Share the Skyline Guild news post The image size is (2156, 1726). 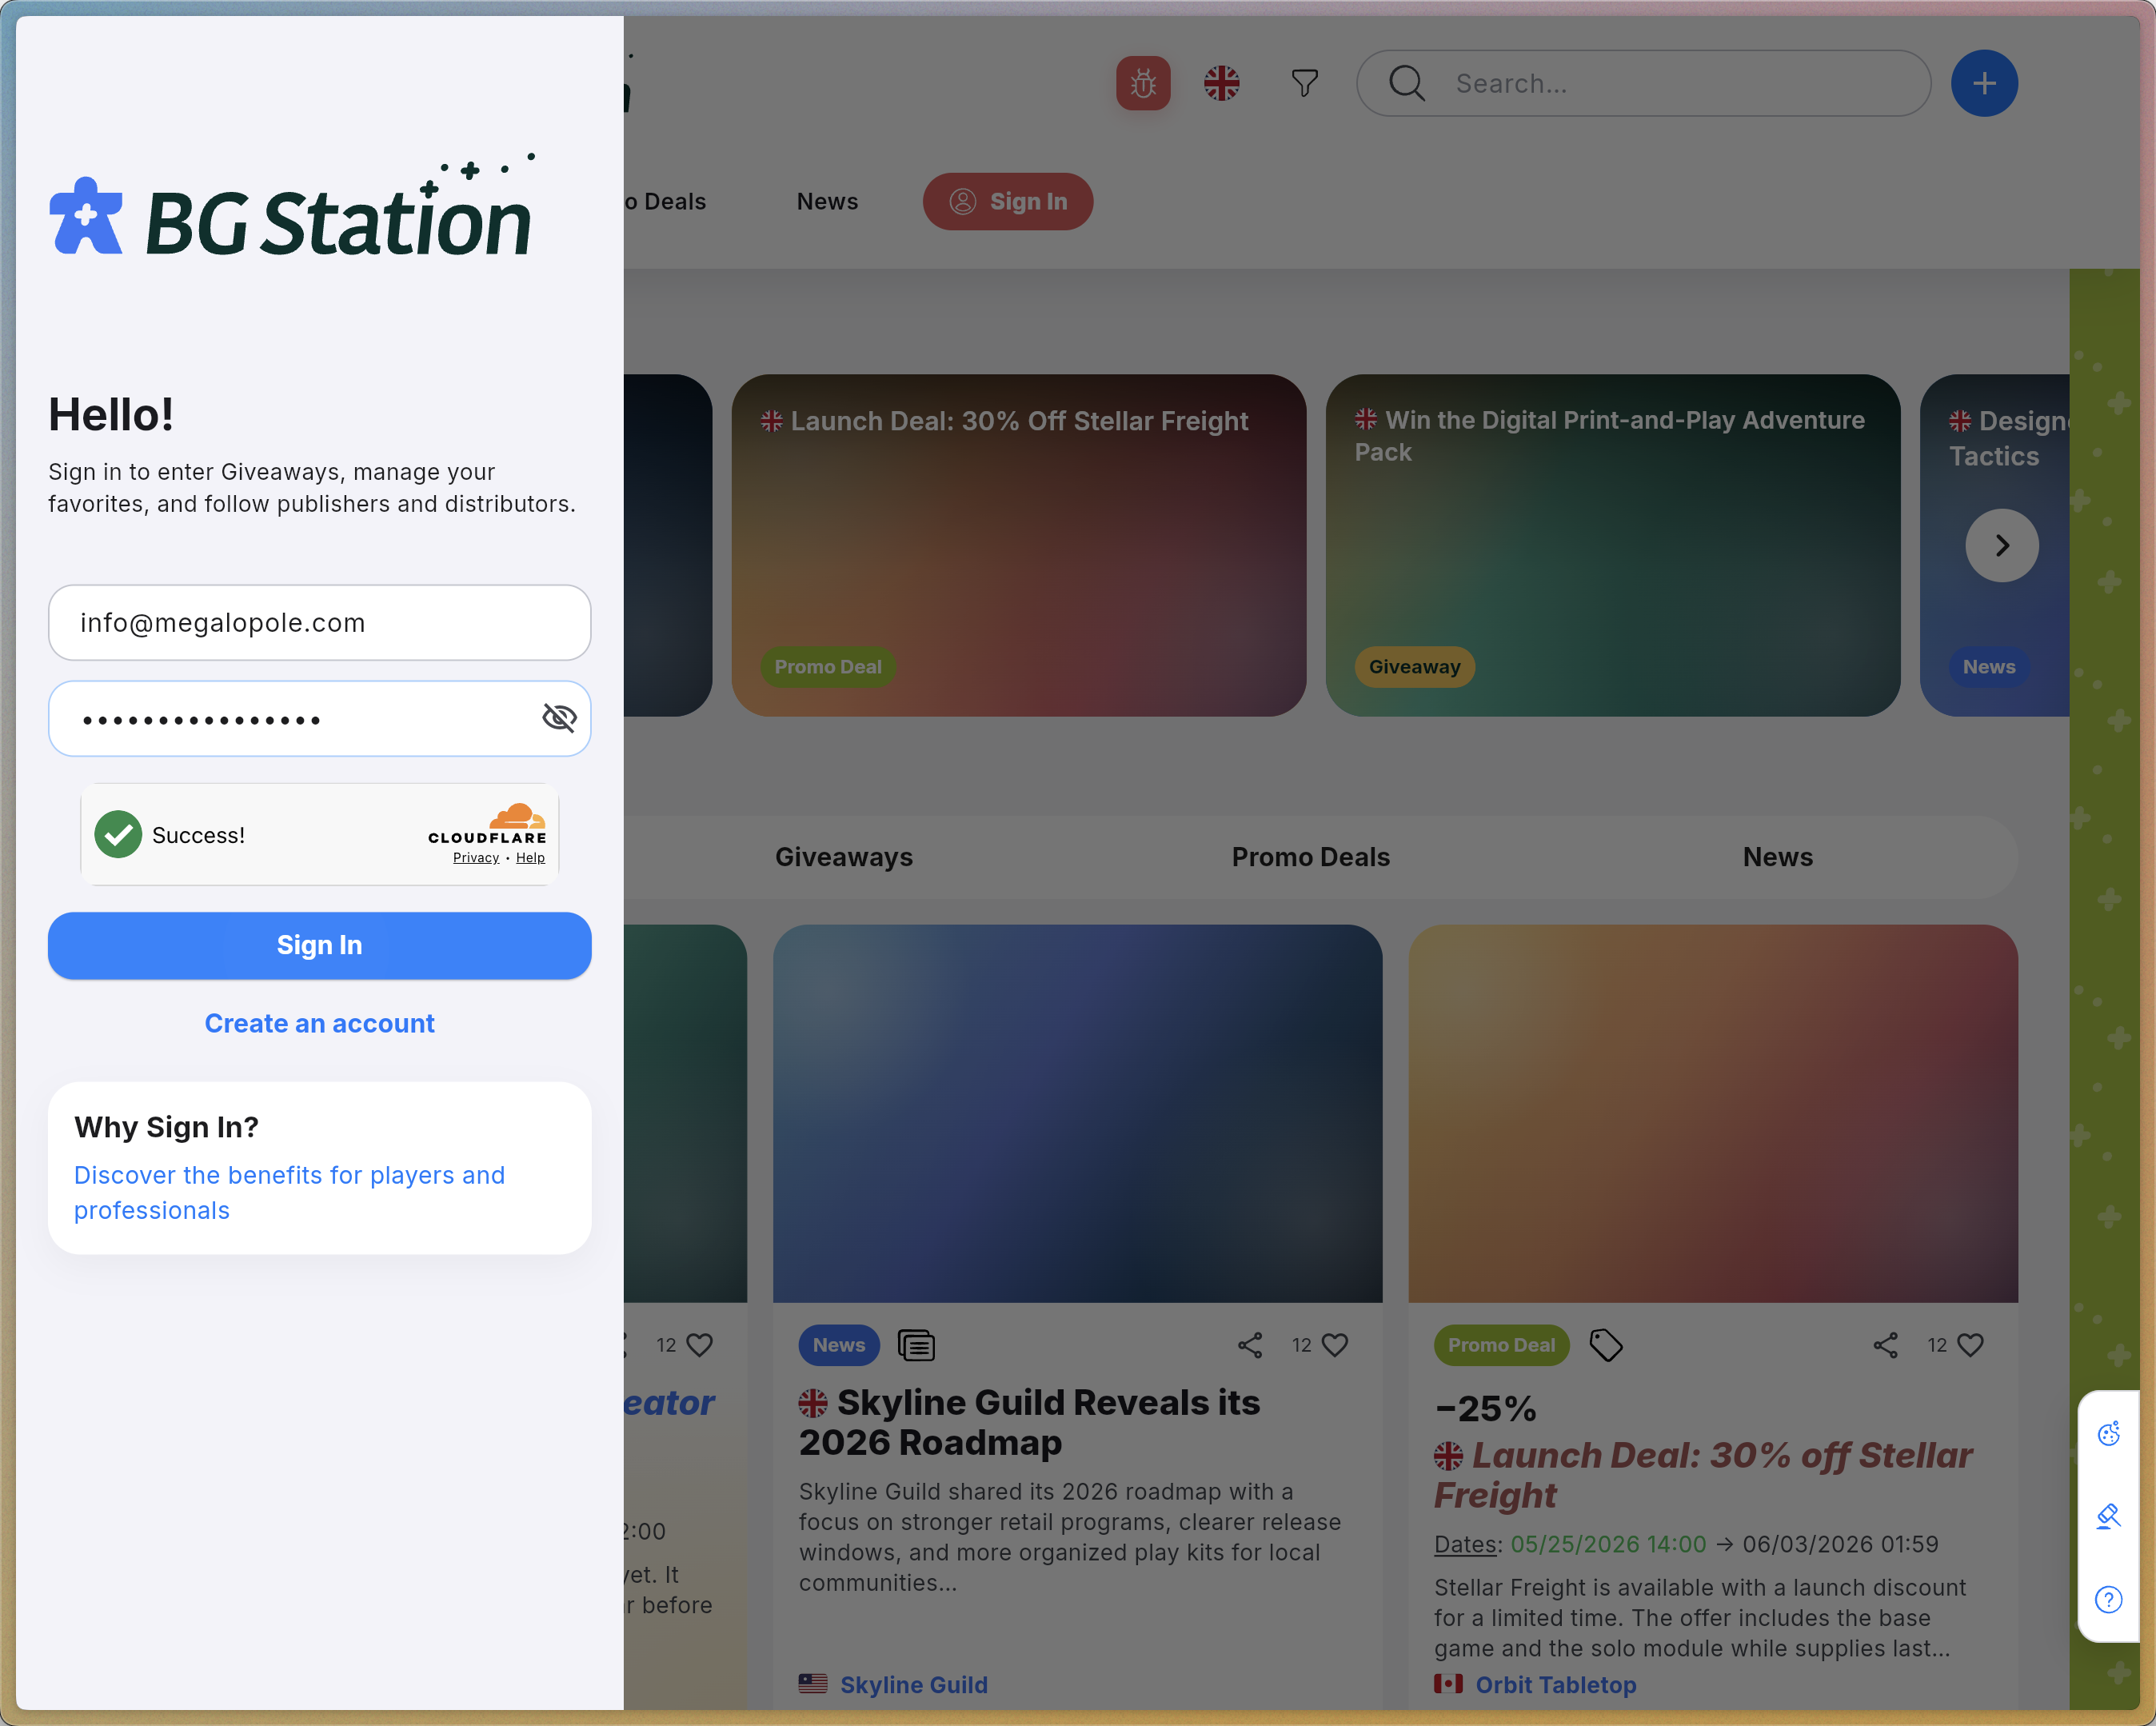point(1250,1345)
